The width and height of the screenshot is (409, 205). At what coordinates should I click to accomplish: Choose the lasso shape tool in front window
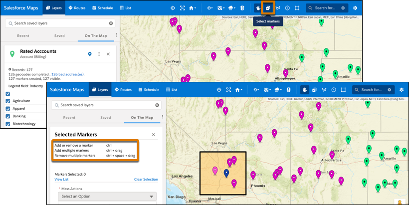324,90
